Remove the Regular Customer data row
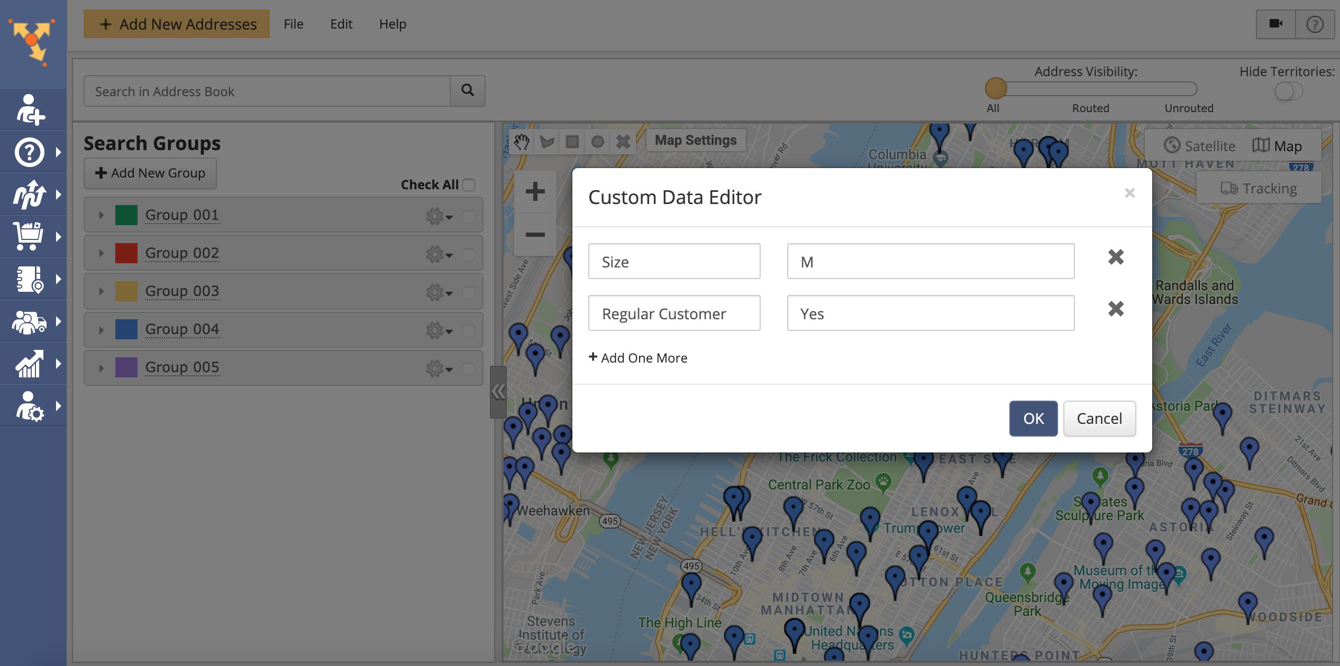Screen dimensions: 1340x666 pos(1116,309)
